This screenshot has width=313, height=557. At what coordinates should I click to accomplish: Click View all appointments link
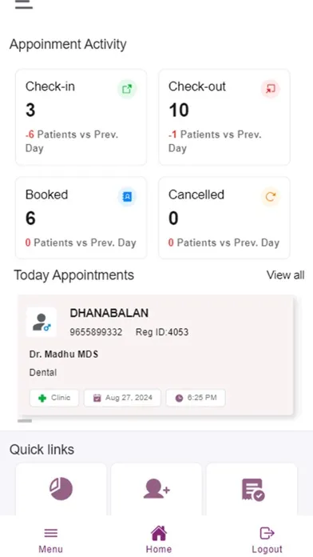tap(285, 275)
